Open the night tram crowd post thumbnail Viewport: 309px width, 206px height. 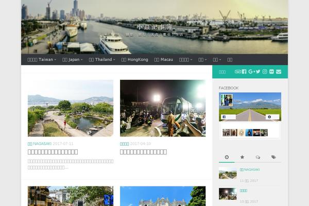163,108
